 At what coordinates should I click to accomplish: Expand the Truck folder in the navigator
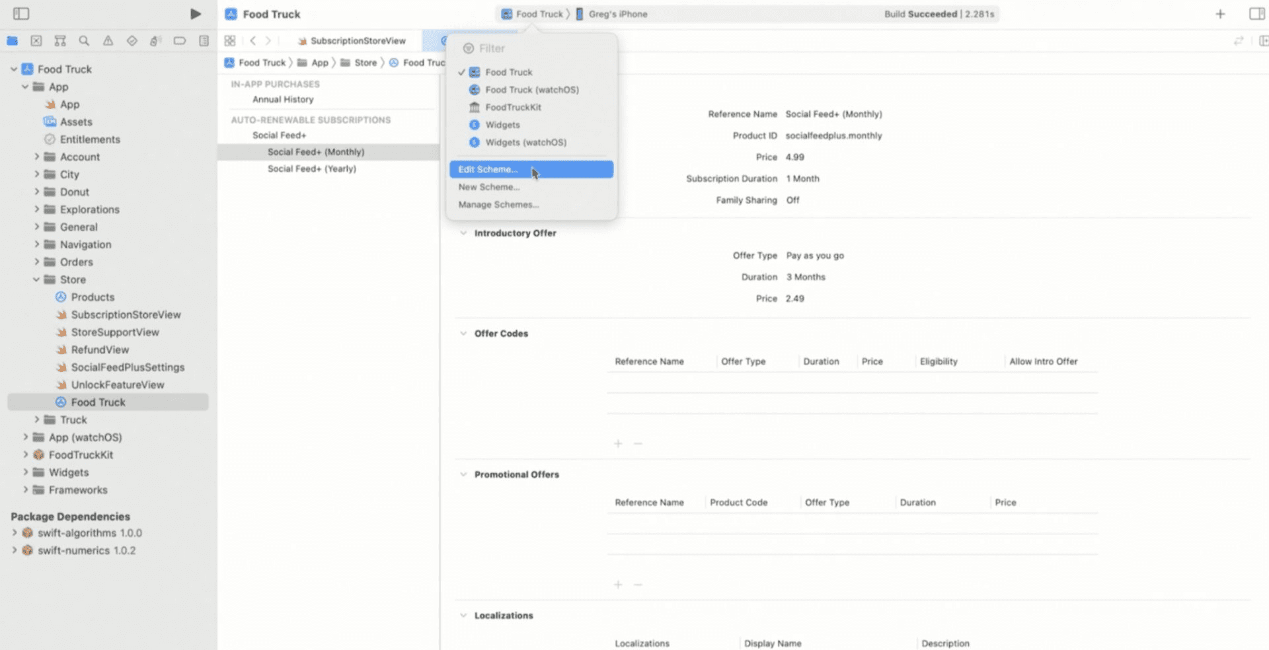(x=37, y=419)
